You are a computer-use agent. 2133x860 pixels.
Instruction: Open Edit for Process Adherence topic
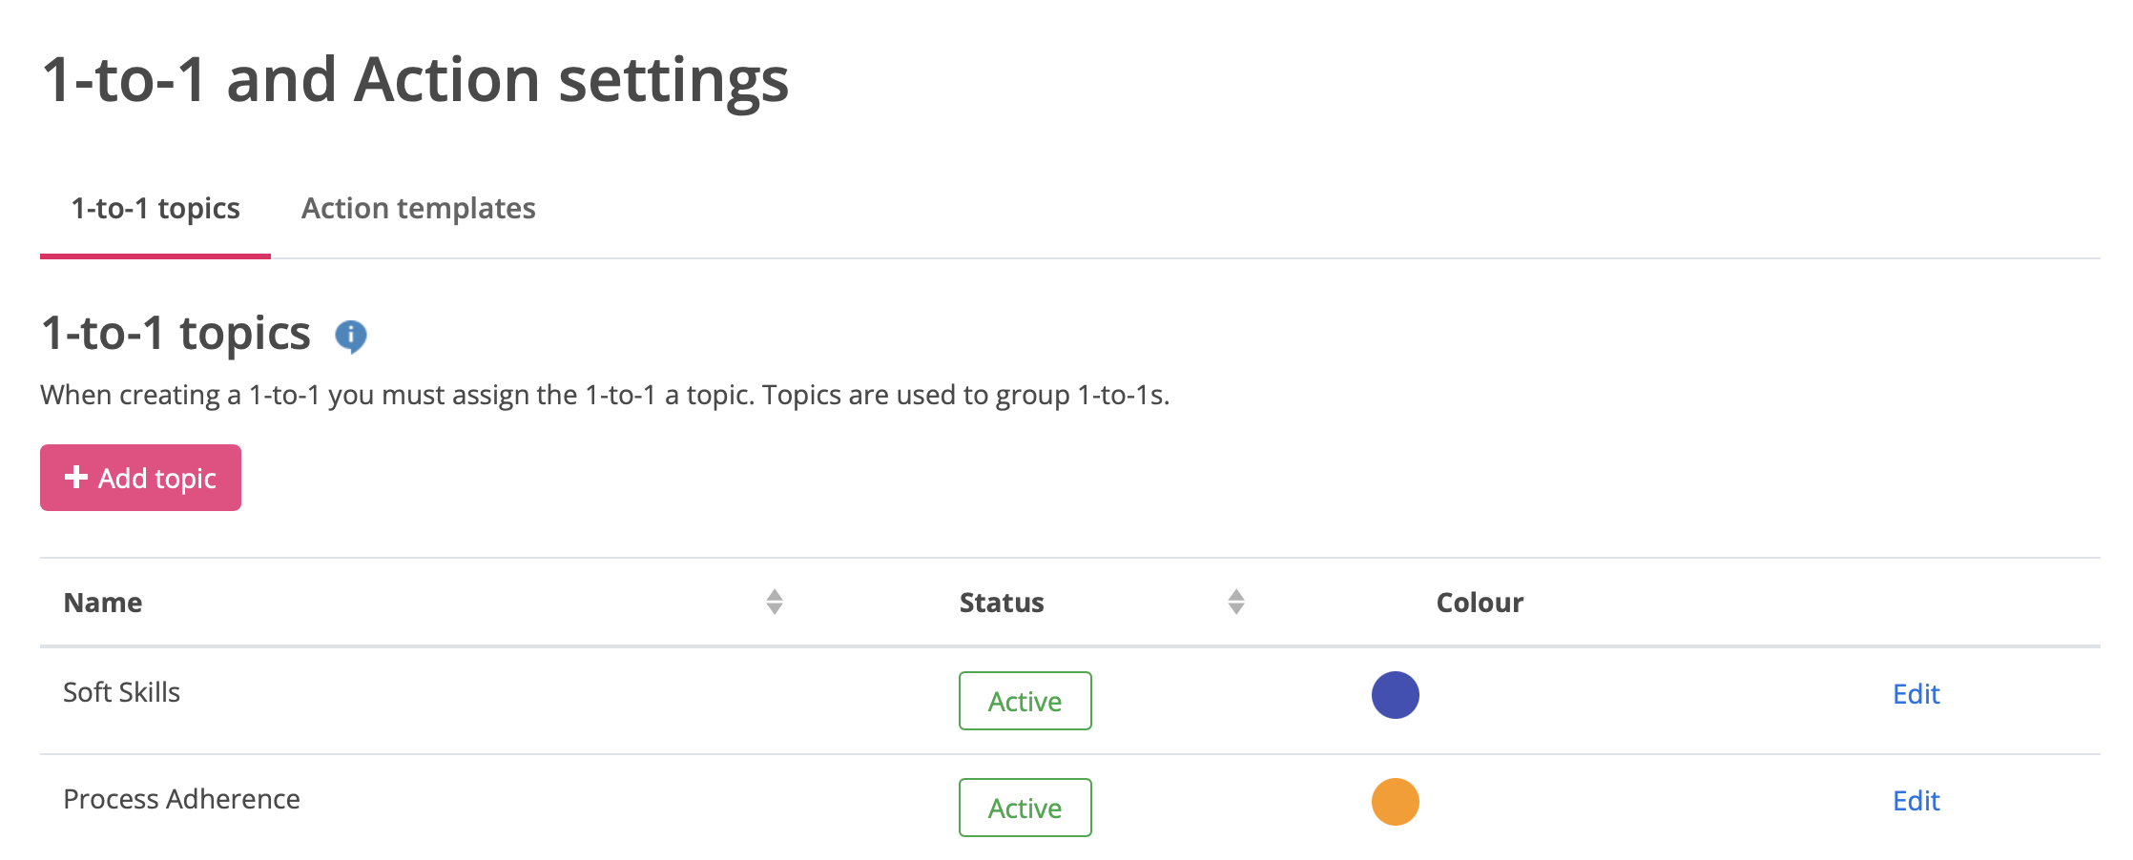click(1916, 801)
